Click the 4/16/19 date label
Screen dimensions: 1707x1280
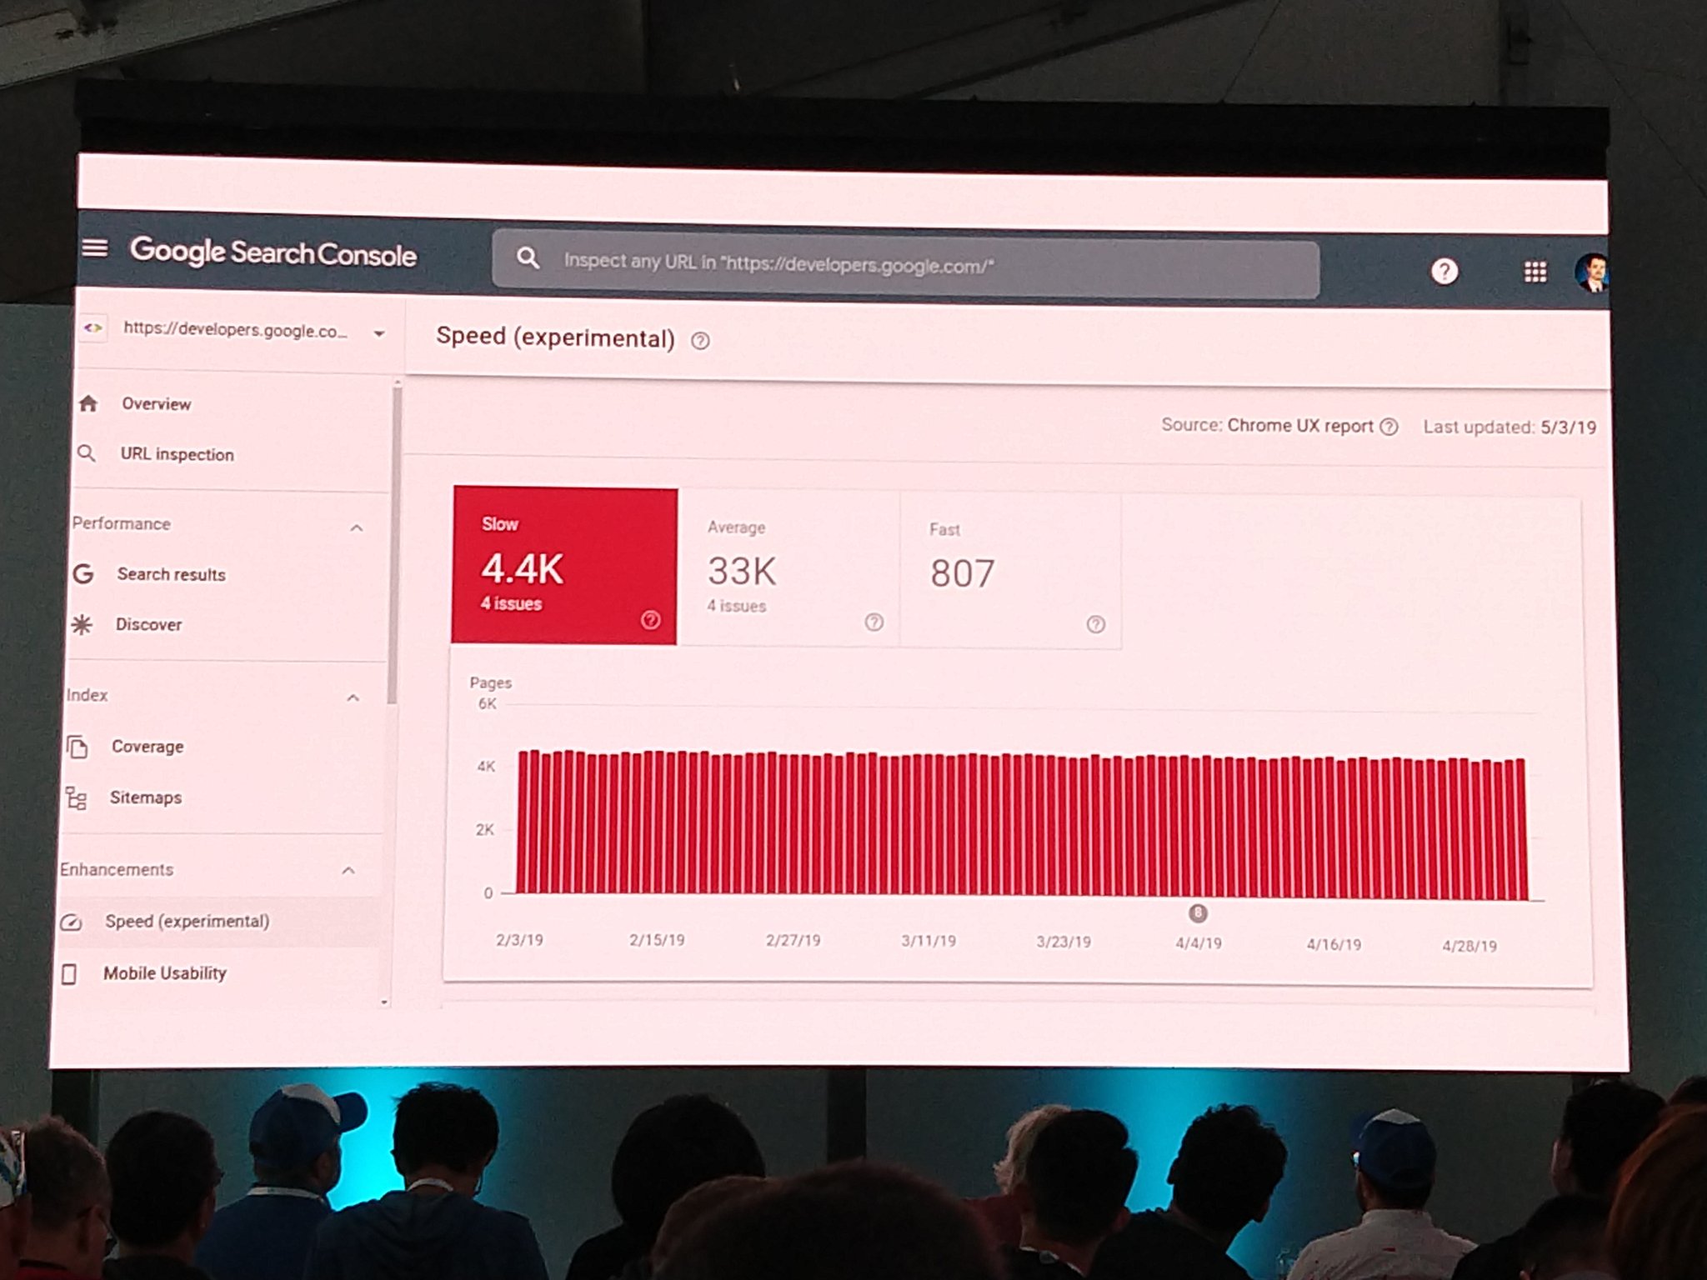click(x=1334, y=944)
